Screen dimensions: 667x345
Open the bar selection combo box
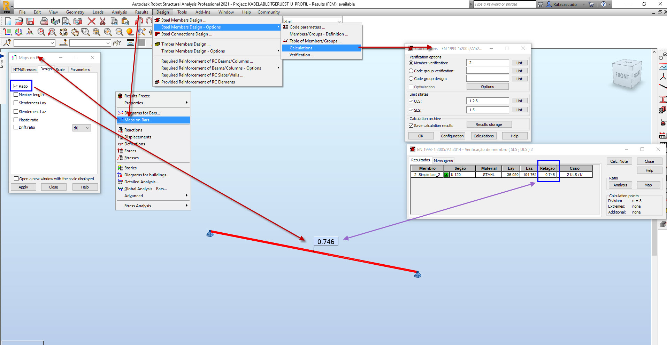90,43
